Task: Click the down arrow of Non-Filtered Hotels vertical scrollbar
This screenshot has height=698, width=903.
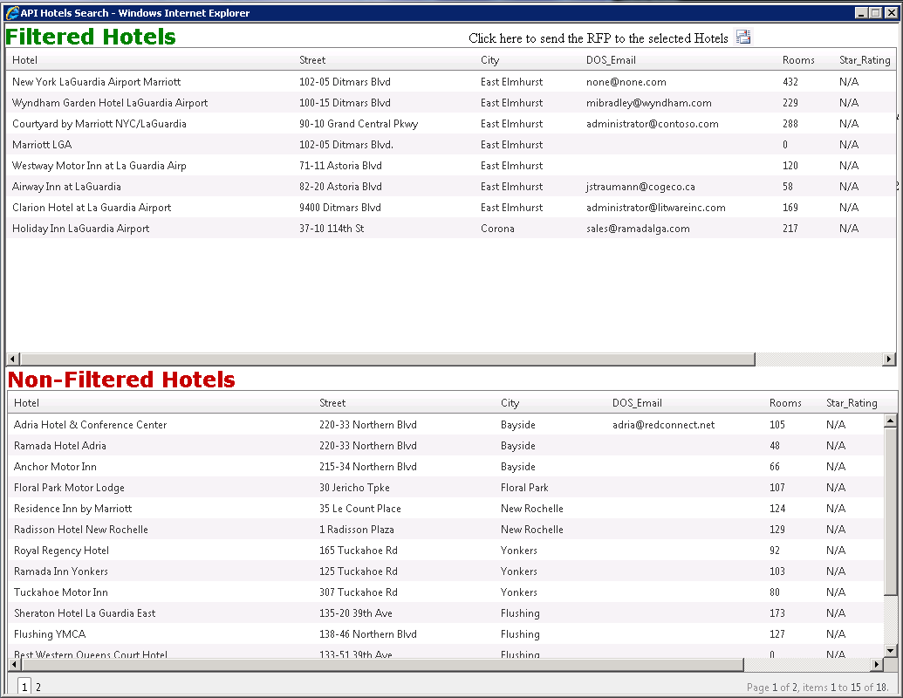Action: coord(890,651)
